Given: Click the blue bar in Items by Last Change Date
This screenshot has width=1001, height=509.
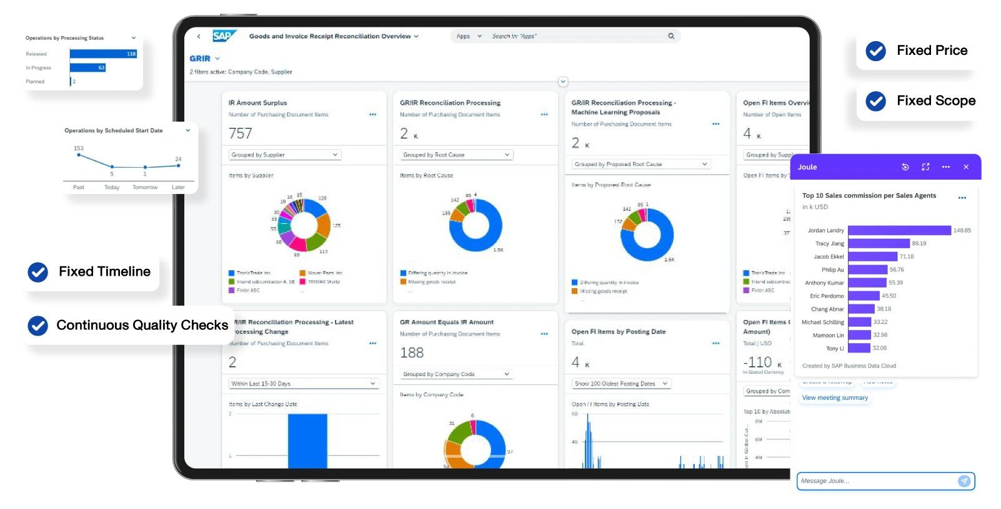Looking at the screenshot, I should click(x=307, y=441).
